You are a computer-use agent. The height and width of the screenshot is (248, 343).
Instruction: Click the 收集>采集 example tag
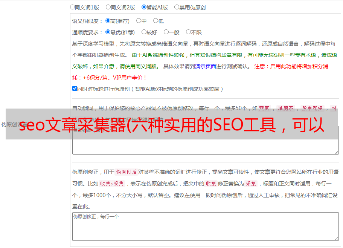point(112,184)
